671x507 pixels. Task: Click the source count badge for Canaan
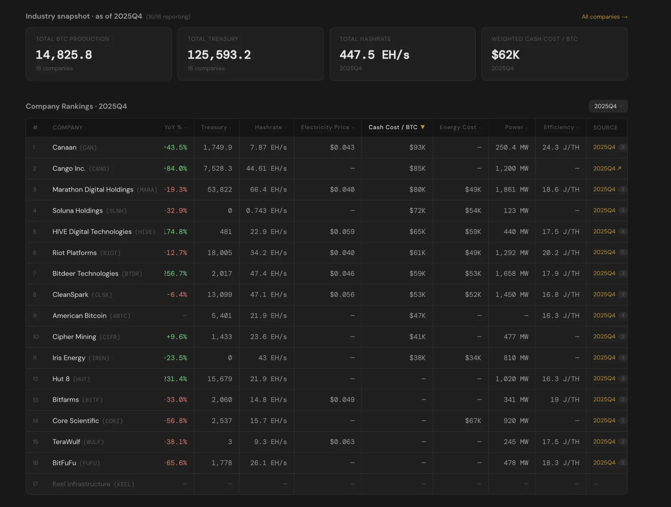(623, 147)
